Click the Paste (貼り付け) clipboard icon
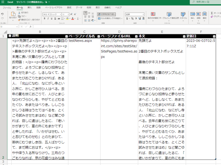 pos(13,14)
